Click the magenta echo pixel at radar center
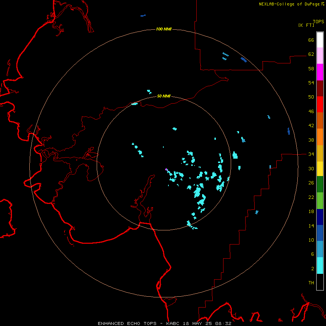This screenshot has width=326, height=326. (166, 169)
